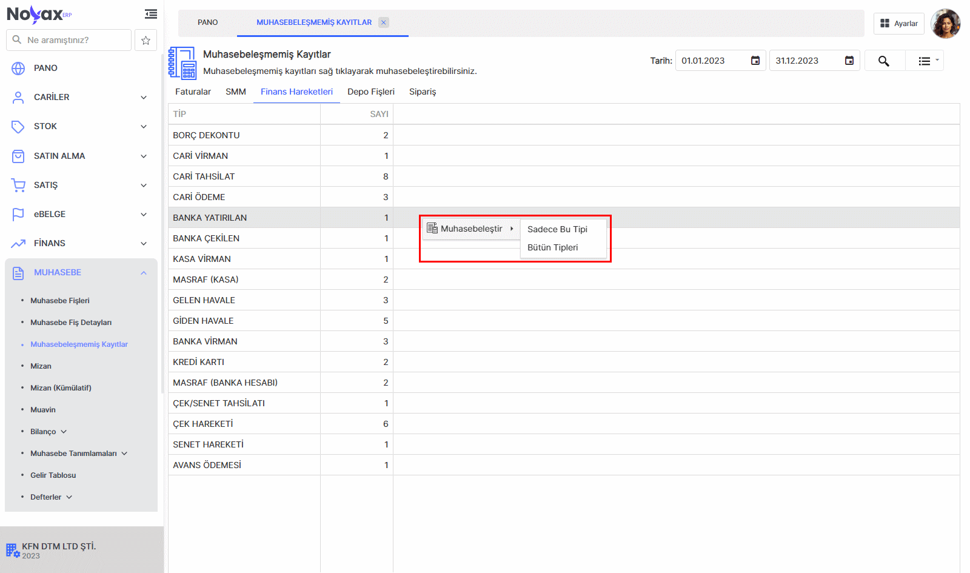Viewport: 970px width, 573px height.
Task: Click the favorites star icon
Action: click(145, 40)
